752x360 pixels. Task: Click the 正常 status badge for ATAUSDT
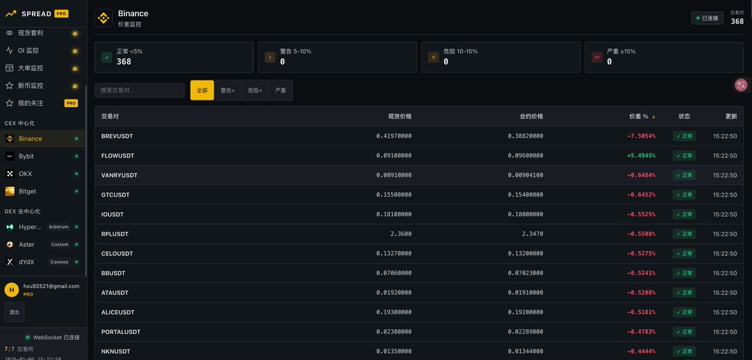point(684,292)
